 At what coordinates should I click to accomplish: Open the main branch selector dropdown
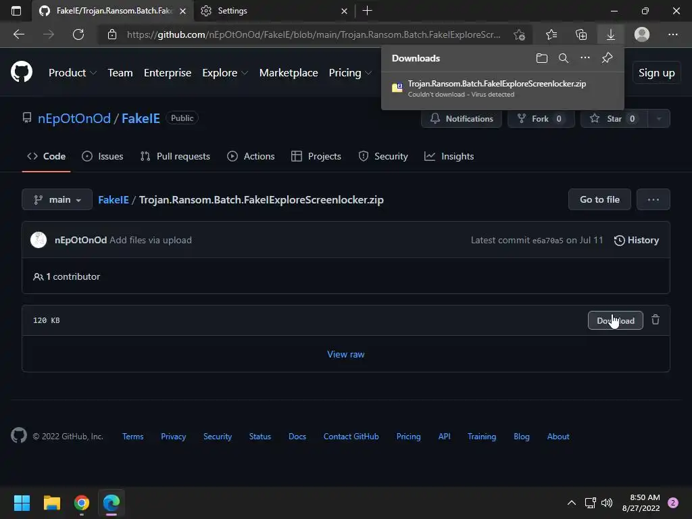pyautogui.click(x=57, y=199)
